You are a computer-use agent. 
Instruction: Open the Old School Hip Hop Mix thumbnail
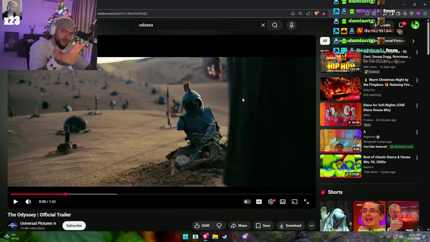click(341, 61)
